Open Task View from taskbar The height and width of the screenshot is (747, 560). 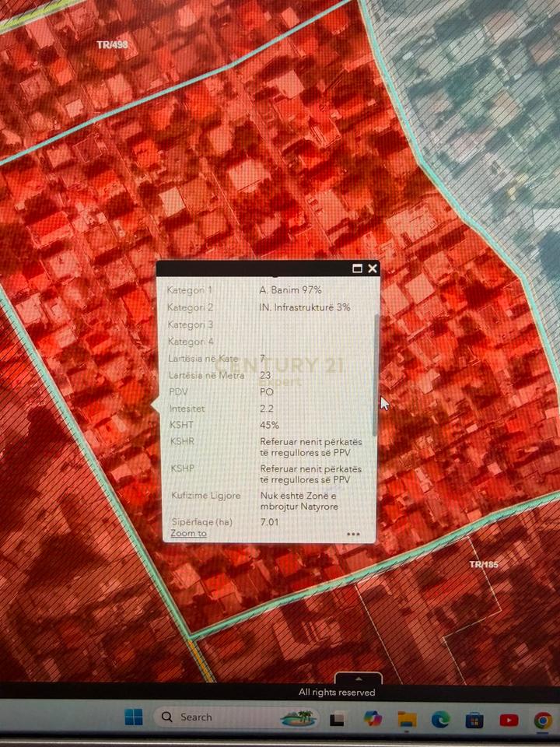[337, 719]
